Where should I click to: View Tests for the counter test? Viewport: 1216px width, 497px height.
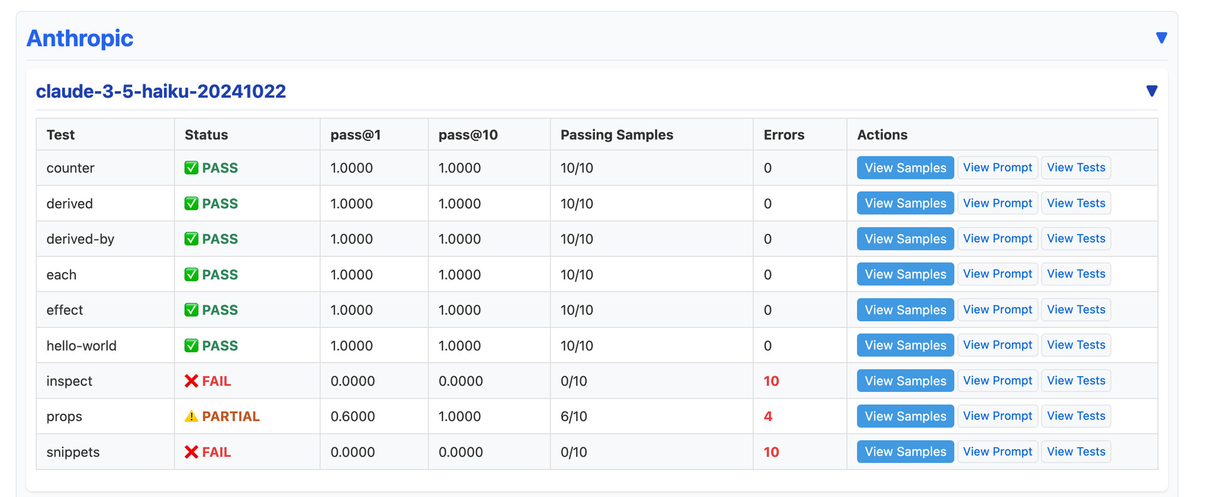coord(1076,168)
